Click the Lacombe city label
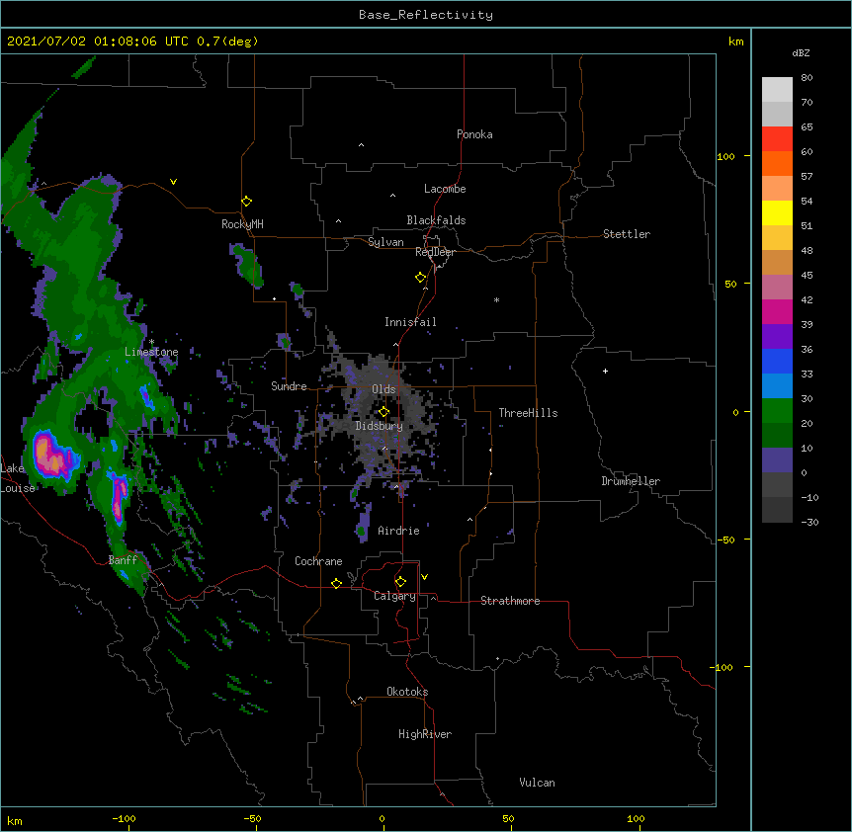 [x=445, y=189]
